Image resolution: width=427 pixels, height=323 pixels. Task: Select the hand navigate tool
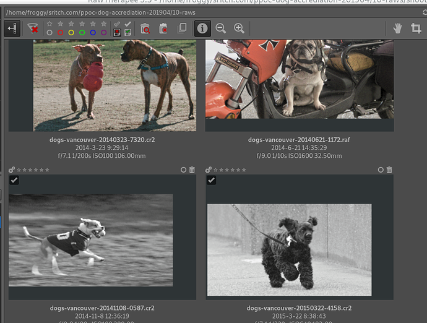click(x=397, y=28)
